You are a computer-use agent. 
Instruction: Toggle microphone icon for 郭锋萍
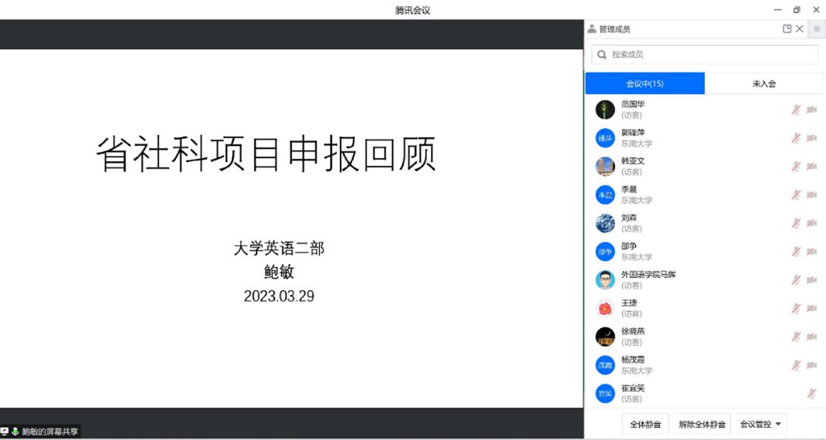click(796, 138)
